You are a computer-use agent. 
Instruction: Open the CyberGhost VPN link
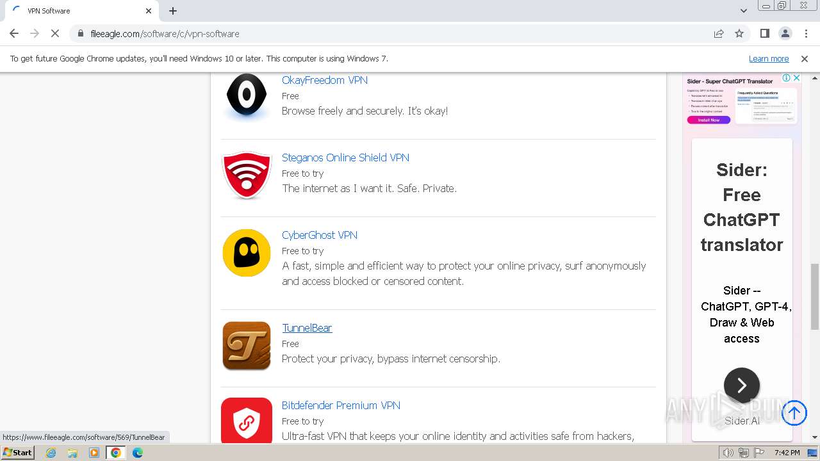(x=320, y=235)
